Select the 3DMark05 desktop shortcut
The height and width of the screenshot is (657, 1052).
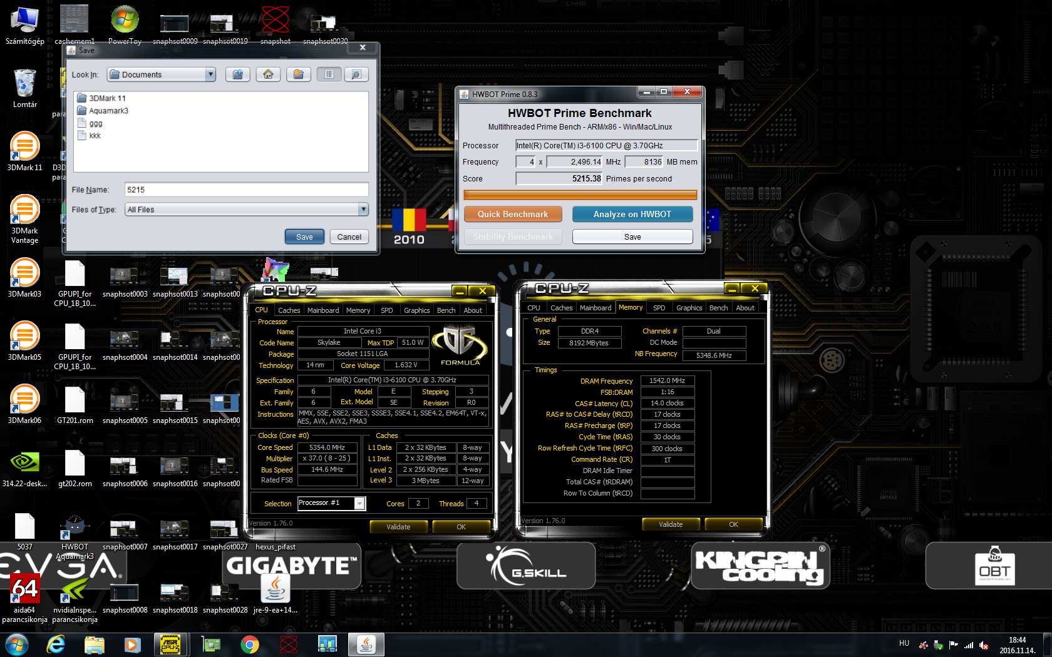(x=25, y=341)
